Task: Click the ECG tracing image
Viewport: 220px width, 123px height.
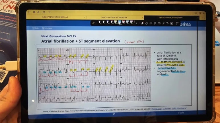Action: tap(94, 75)
